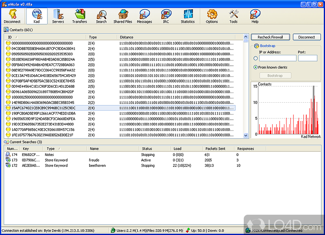The height and width of the screenshot is (235, 325).
Task: Open the IRC chat view
Action: click(166, 16)
